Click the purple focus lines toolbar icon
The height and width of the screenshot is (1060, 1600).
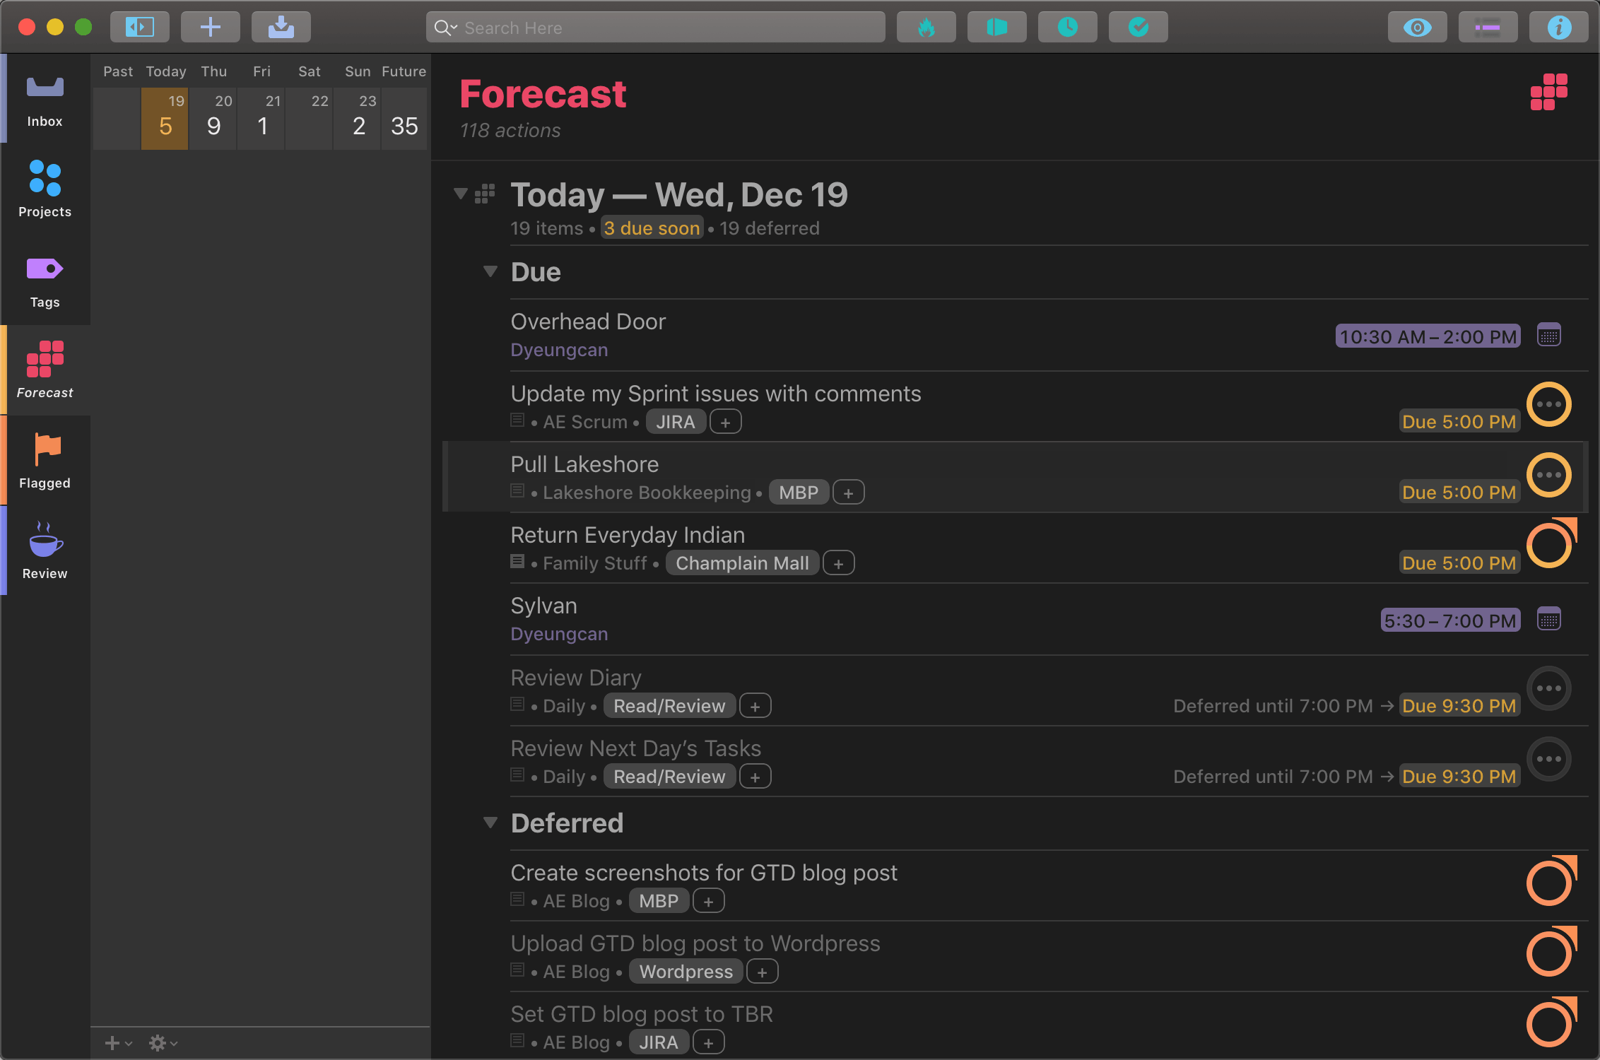(1488, 27)
